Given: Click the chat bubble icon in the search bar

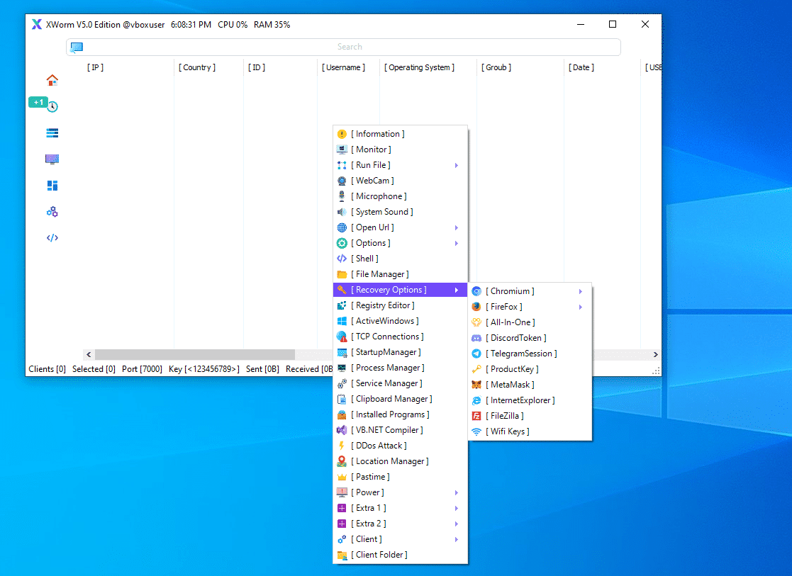Looking at the screenshot, I should [77, 47].
